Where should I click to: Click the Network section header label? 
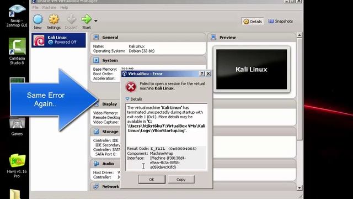tap(110, 187)
